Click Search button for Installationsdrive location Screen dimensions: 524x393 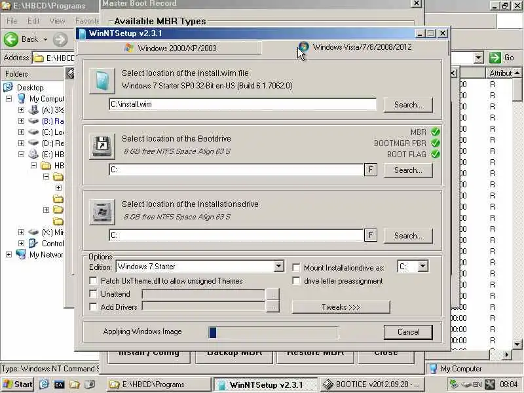pos(408,236)
